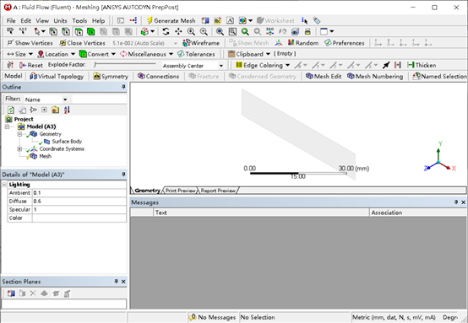468x323 pixels.
Task: Toggle Random colors
Action: [x=303, y=43]
